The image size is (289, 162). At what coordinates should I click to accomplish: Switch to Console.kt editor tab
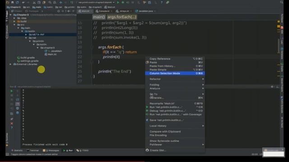104,11
